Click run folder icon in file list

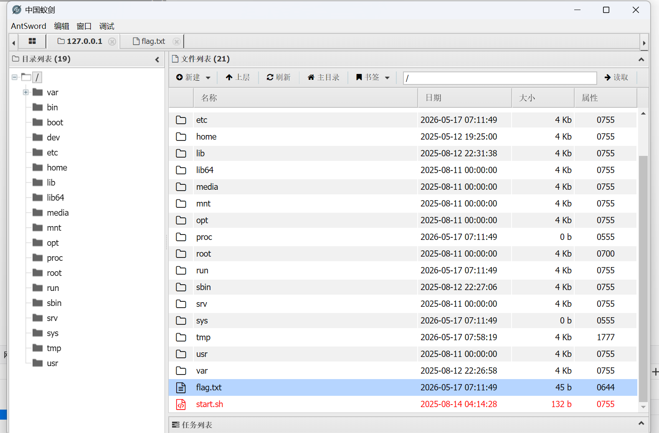(x=181, y=270)
